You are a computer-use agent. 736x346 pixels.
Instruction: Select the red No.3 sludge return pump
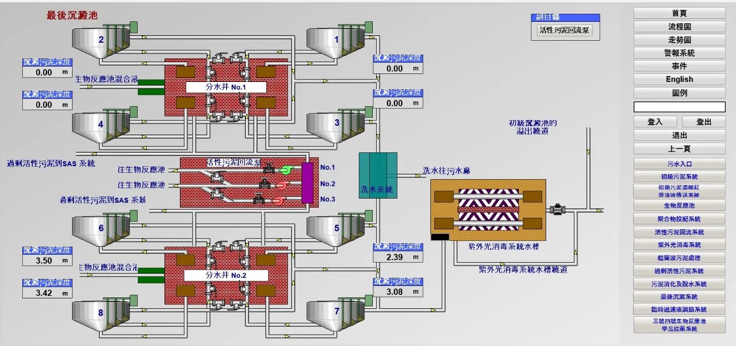279,201
